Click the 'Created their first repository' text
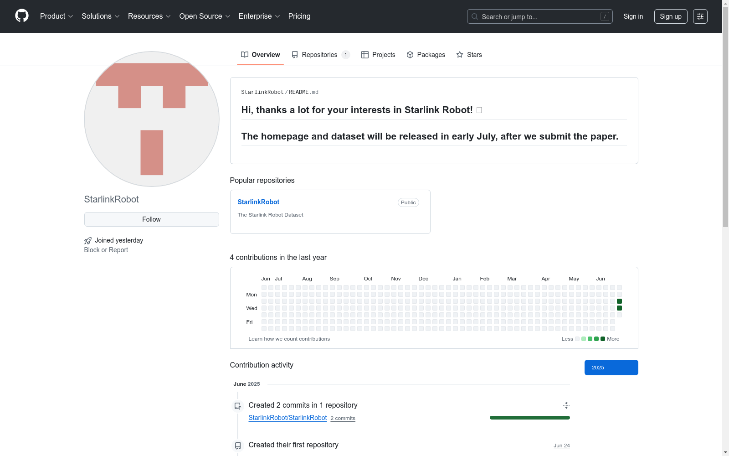 tap(293, 445)
